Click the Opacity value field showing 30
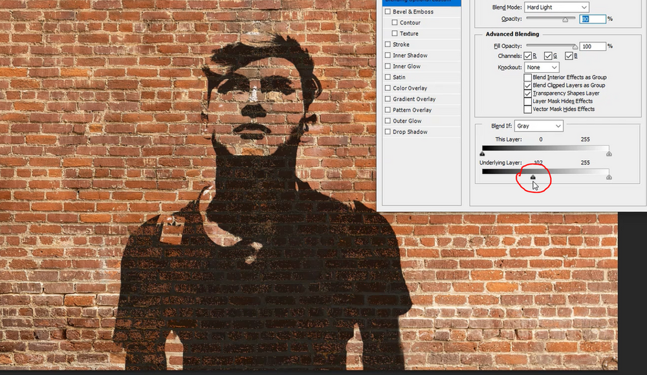The height and width of the screenshot is (375, 647). click(592, 19)
